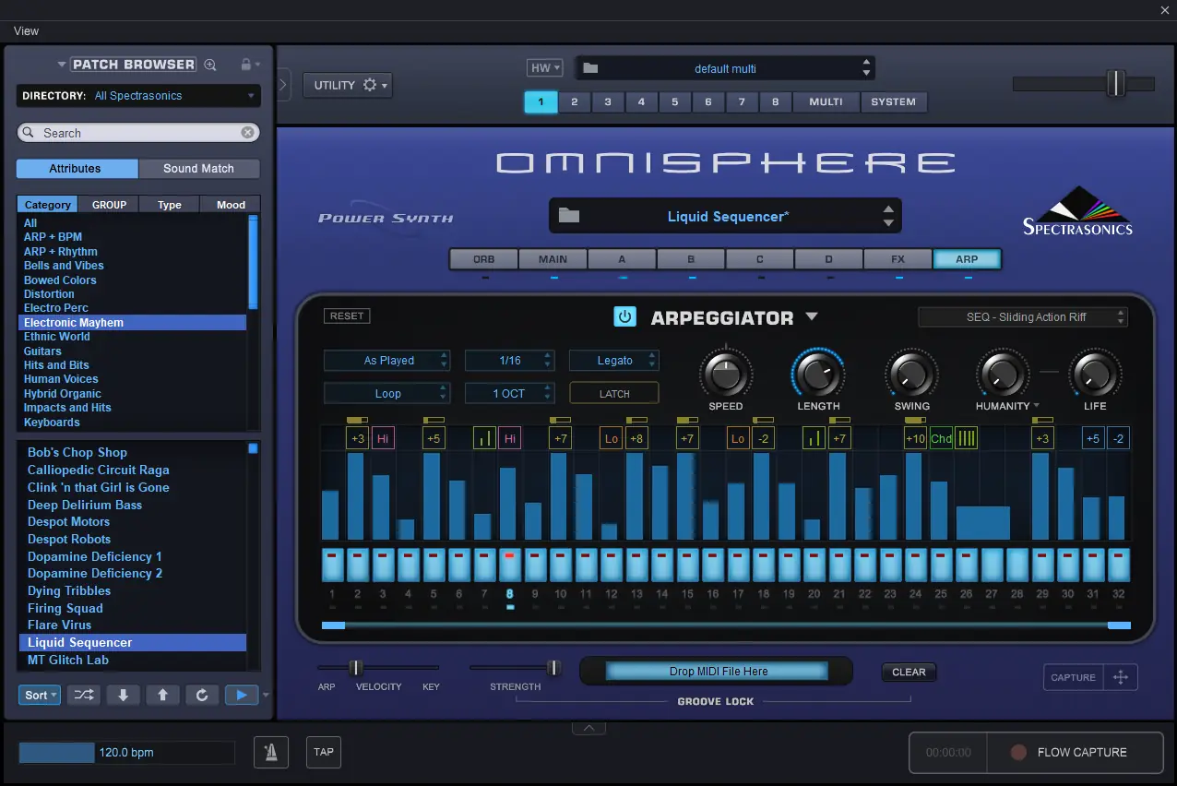Click the Flow Capture record dot
1177x786 pixels.
click(1017, 752)
